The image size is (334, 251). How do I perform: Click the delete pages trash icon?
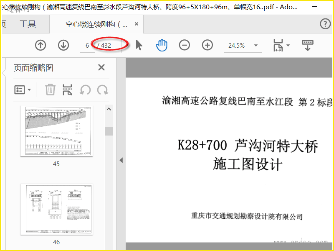coord(50,90)
